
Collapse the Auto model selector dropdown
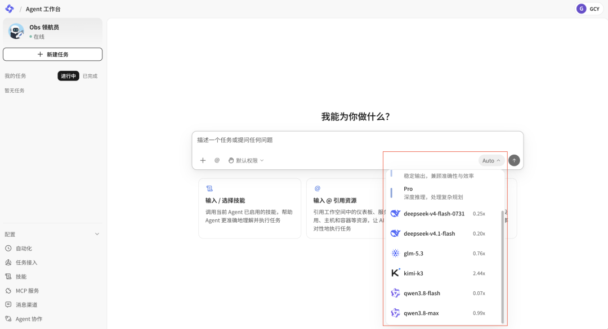coord(491,160)
